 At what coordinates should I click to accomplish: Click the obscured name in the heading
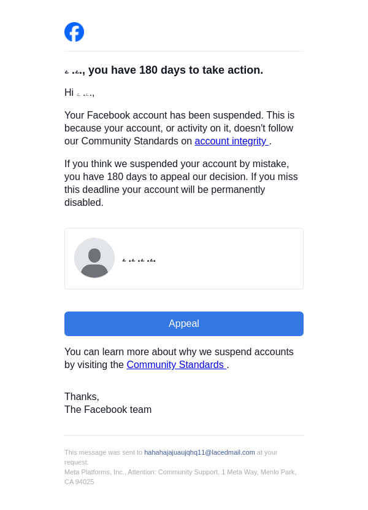pos(74,71)
